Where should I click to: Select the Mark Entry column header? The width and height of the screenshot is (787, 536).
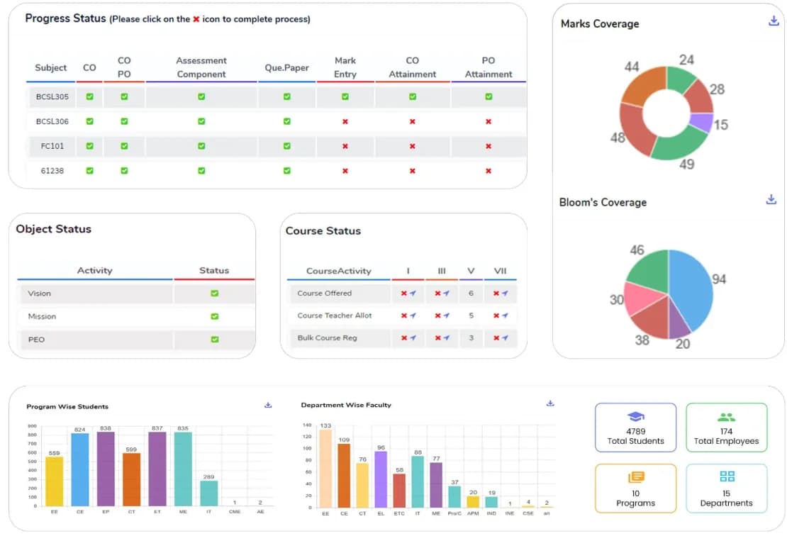click(x=345, y=67)
